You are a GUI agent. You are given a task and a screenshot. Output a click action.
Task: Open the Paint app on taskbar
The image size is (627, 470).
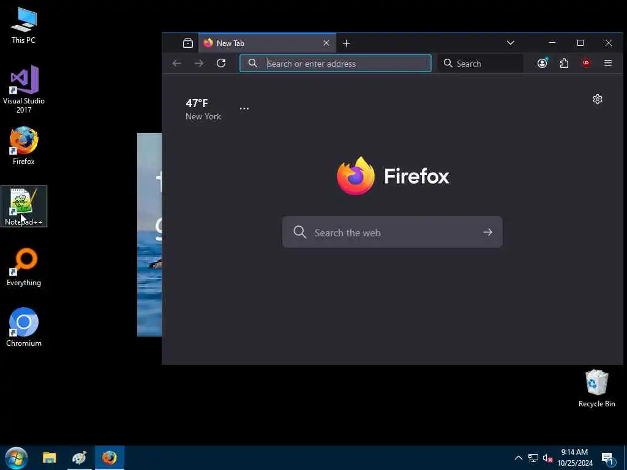click(79, 458)
